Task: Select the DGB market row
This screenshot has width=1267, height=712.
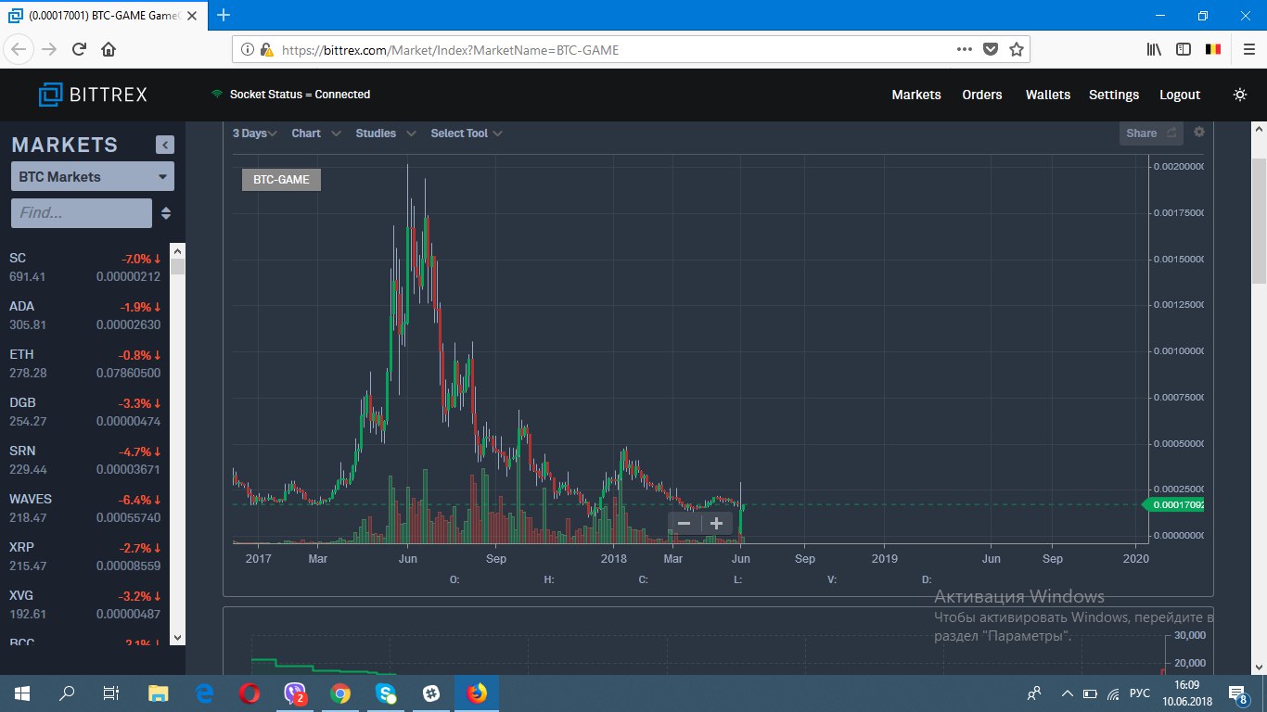Action: 85,412
